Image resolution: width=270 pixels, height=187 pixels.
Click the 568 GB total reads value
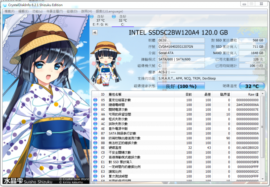click(x=252, y=40)
